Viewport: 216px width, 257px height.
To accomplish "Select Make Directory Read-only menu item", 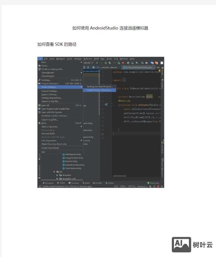I will 60,144.
